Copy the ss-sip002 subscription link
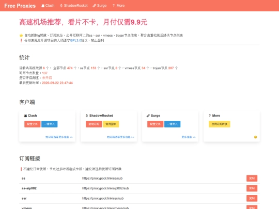 [x=252, y=188]
